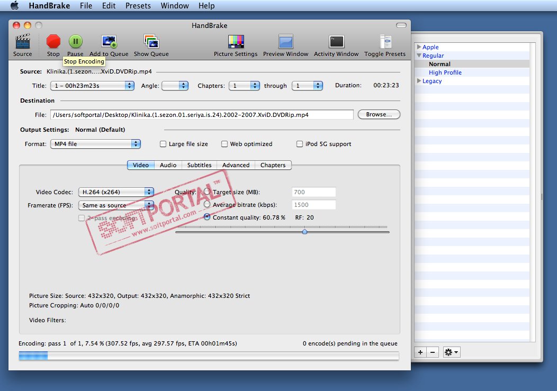This screenshot has height=391, width=557.
Task: Open the Edit menu
Action: click(x=109, y=6)
